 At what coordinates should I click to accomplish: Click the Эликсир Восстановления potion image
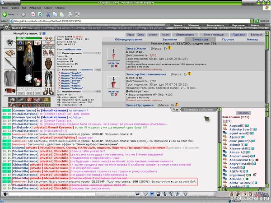pos(113,82)
